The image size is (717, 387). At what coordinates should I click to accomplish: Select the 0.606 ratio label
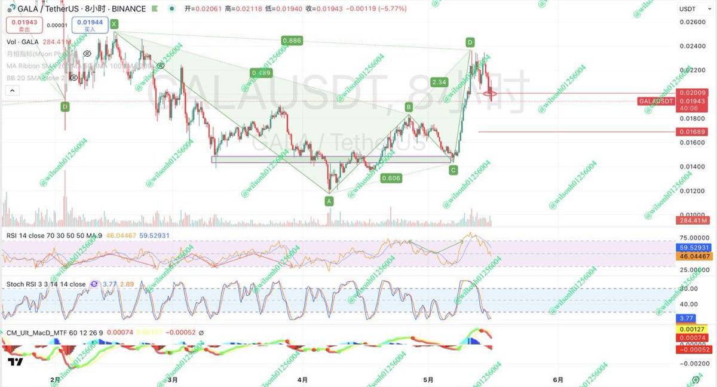click(391, 178)
